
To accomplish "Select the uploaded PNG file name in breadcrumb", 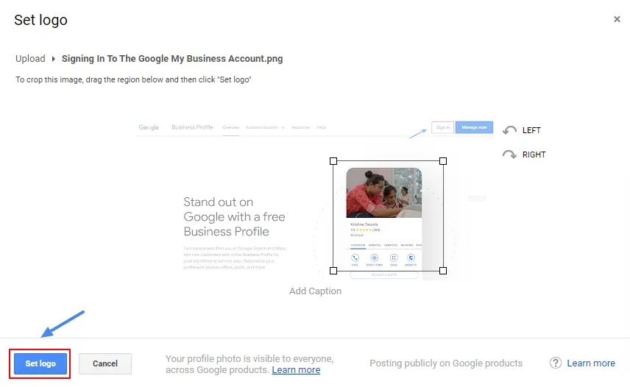I will point(172,59).
